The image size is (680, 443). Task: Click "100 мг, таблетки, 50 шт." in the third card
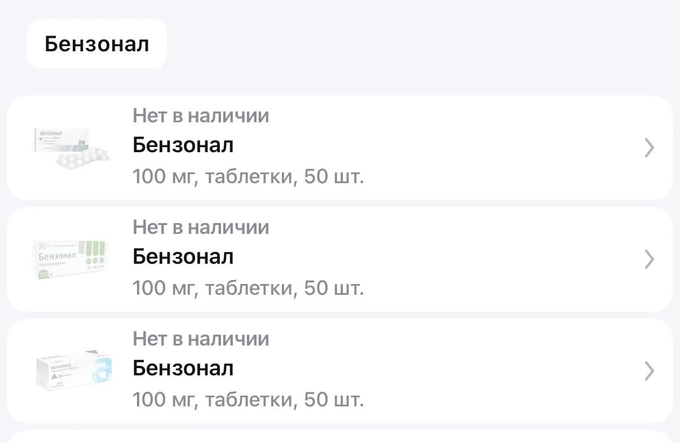pos(248,400)
